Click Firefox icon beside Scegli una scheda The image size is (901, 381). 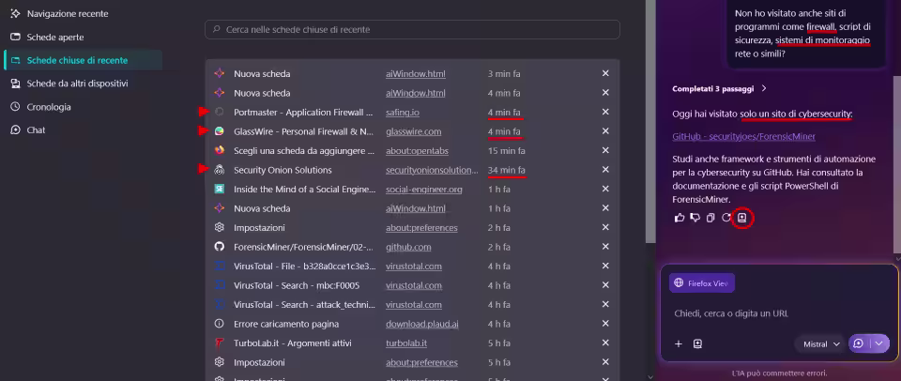pyautogui.click(x=219, y=150)
